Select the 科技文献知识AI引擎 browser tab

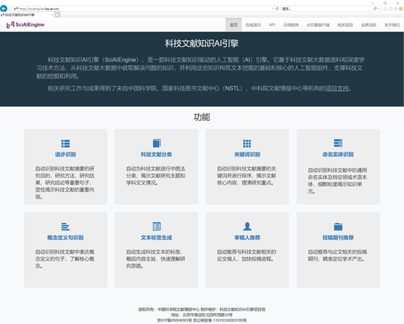pos(27,15)
